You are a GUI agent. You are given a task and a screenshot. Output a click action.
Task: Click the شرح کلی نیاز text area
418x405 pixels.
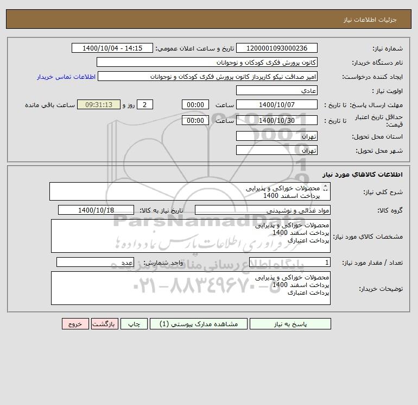pos(190,191)
